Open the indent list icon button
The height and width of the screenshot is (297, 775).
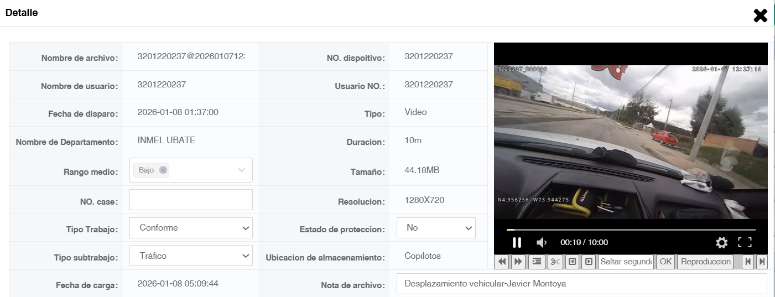(x=537, y=262)
